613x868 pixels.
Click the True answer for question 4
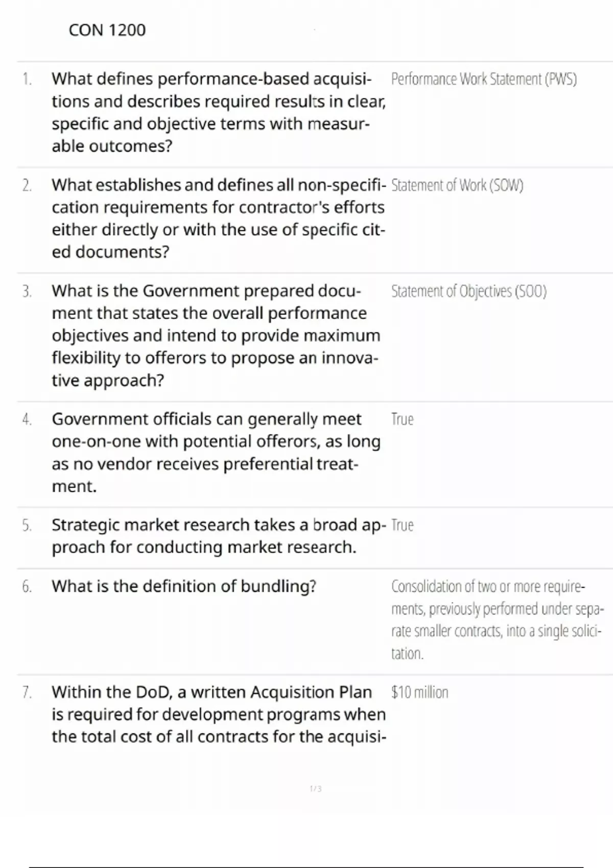click(x=402, y=419)
